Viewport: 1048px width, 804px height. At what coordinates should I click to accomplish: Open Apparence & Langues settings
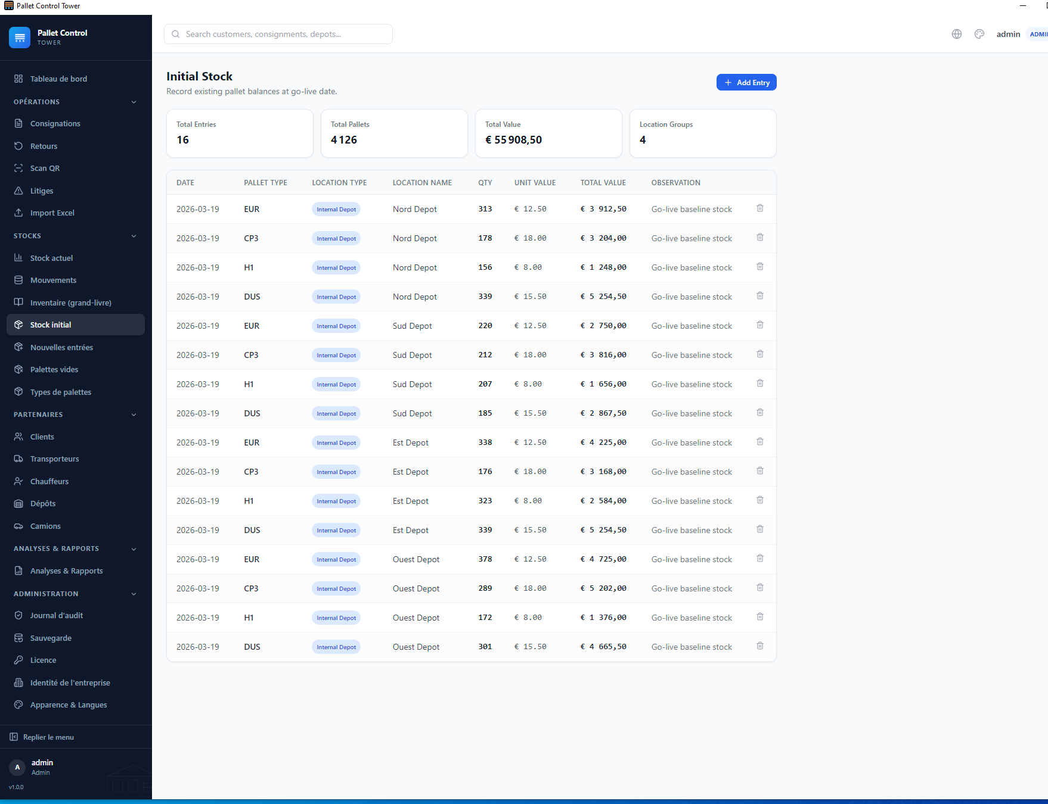pos(76,705)
